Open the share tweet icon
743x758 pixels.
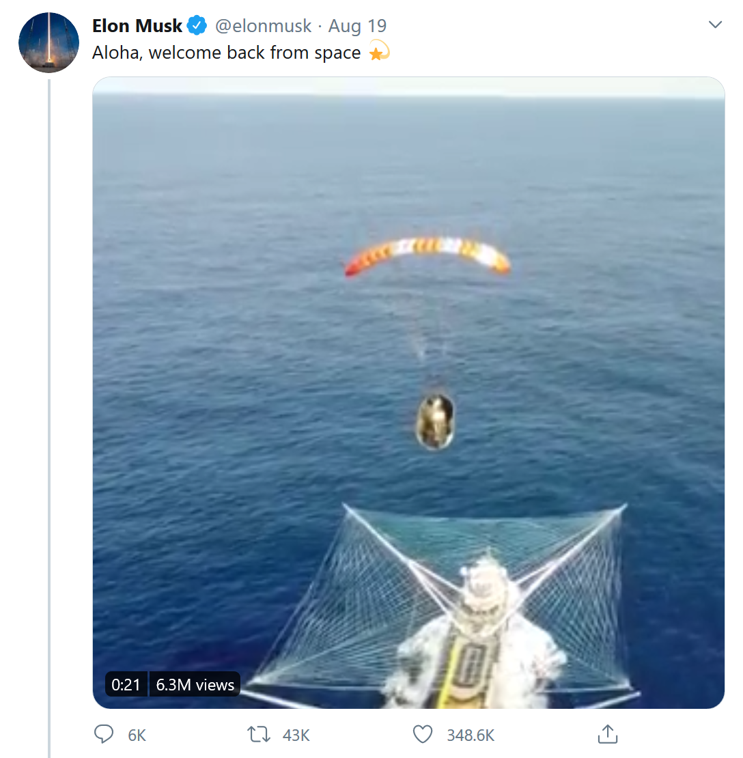[607, 734]
